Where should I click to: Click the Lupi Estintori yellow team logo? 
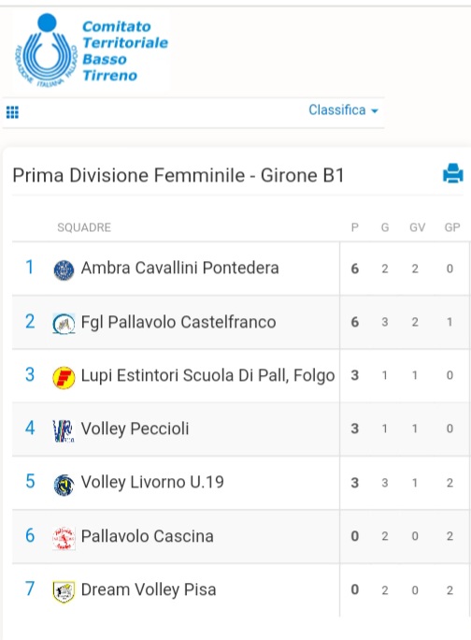(64, 378)
